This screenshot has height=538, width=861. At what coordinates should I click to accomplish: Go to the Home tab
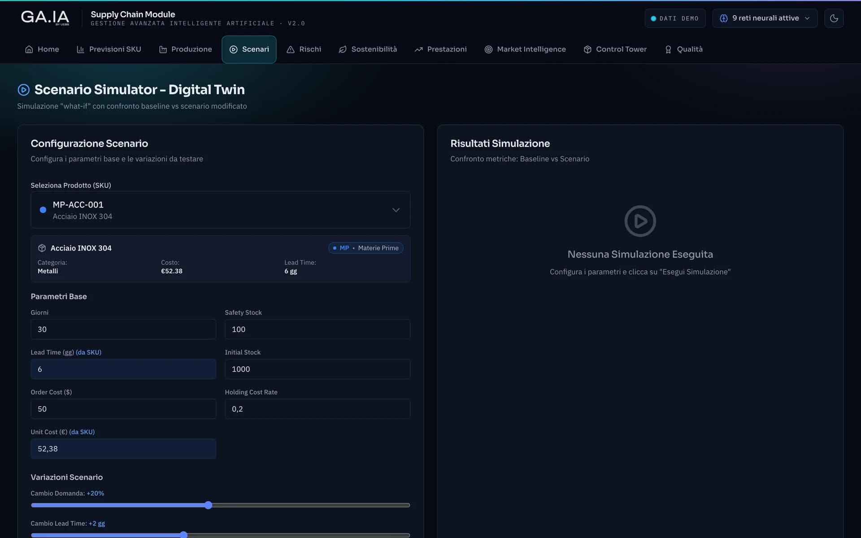tap(42, 49)
